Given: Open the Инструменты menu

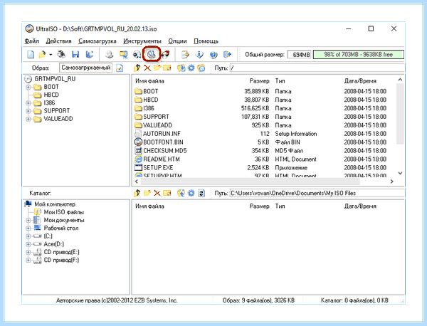Looking at the screenshot, I should 142,41.
